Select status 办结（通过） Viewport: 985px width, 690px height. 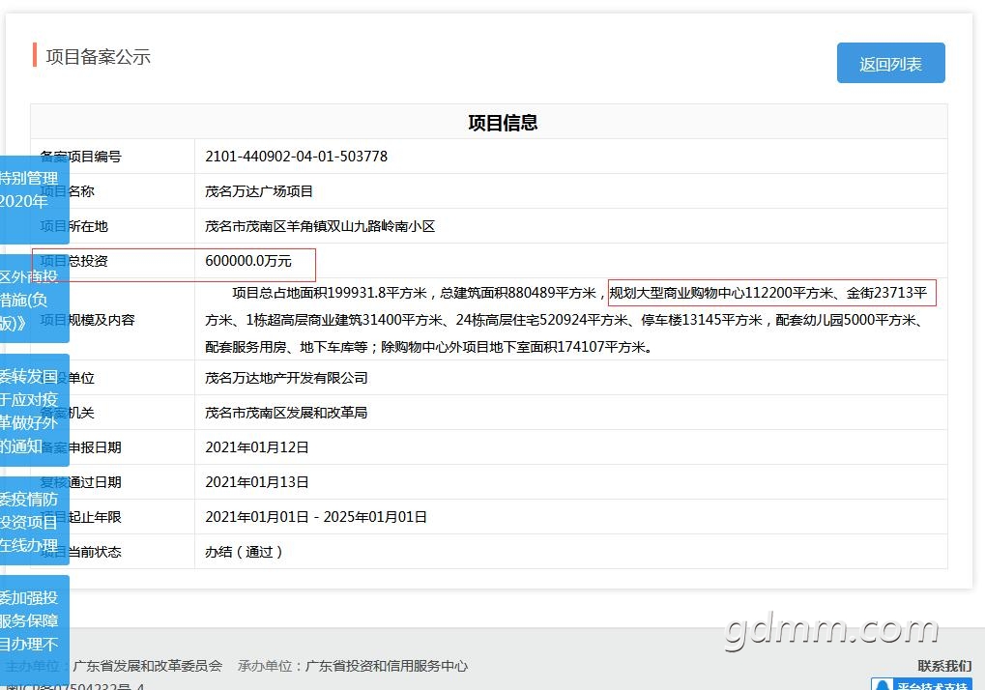click(x=244, y=552)
